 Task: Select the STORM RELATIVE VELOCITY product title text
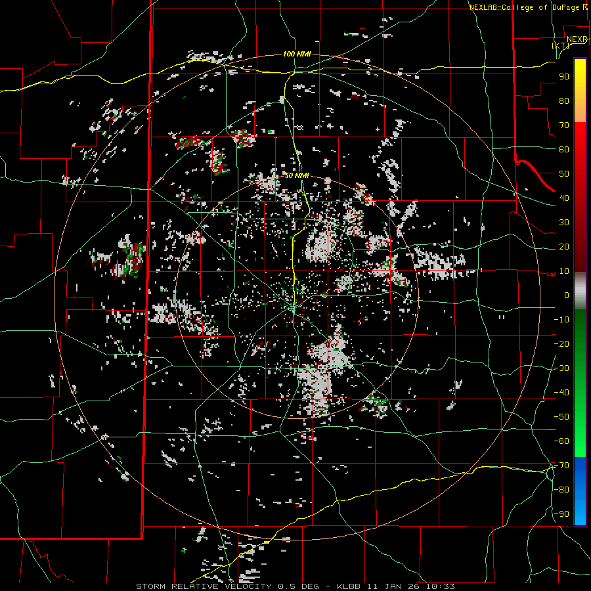click(x=204, y=586)
